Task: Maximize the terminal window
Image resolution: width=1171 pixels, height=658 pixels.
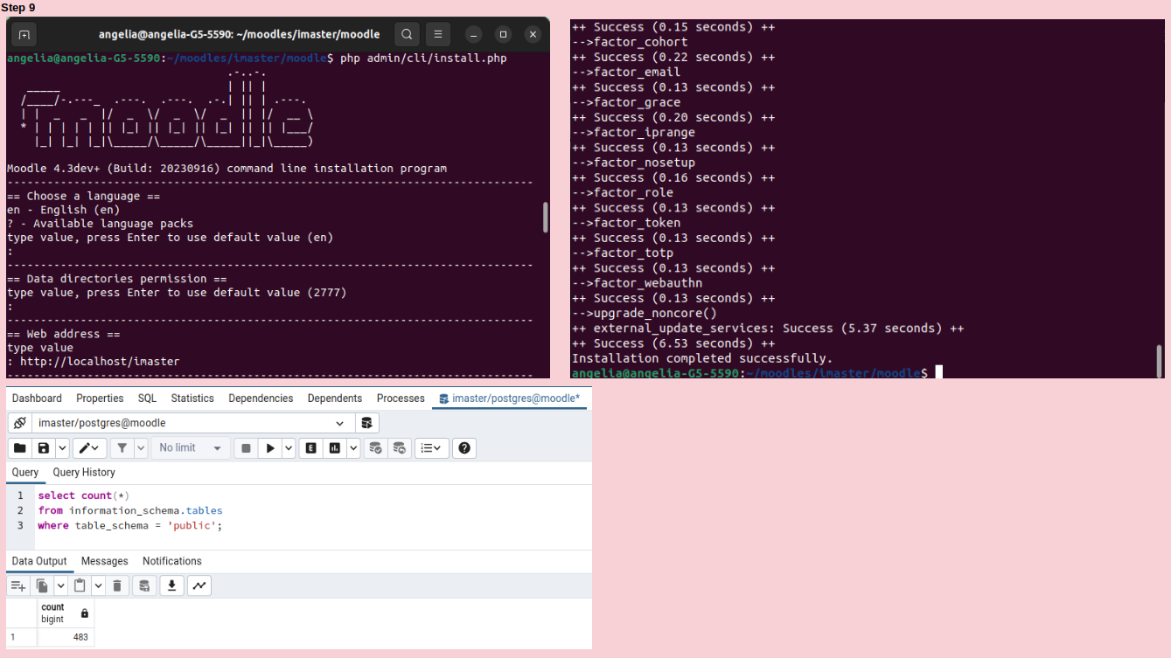Action: coord(503,35)
